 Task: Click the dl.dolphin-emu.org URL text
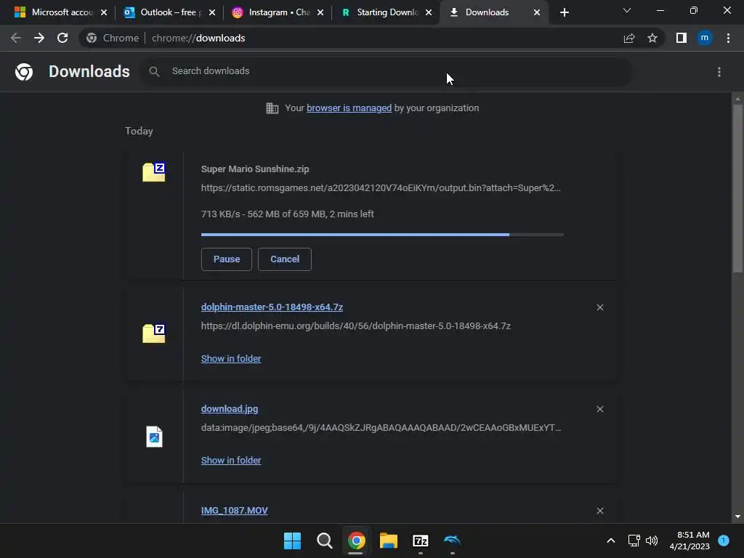356,326
